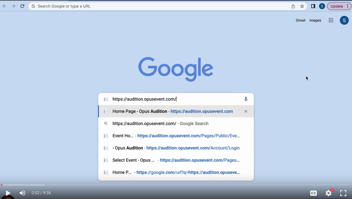Image resolution: width=352 pixels, height=199 pixels.
Task: Seek using the video progress bar
Action: coord(176,185)
